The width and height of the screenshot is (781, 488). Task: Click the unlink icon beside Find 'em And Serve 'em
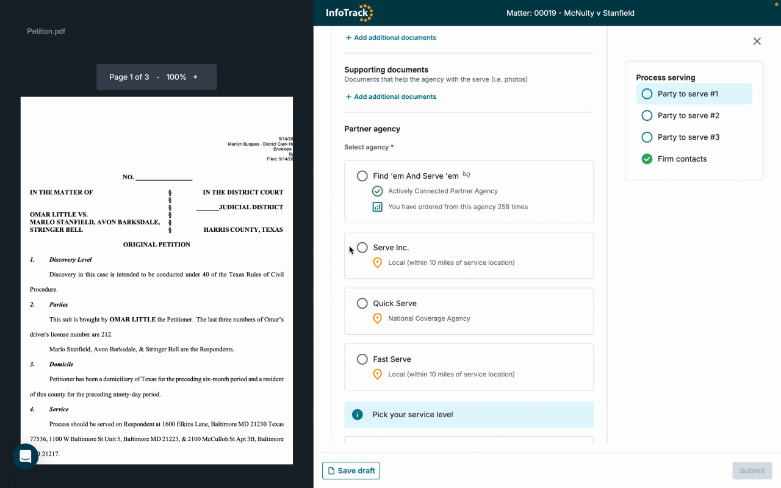point(467,175)
